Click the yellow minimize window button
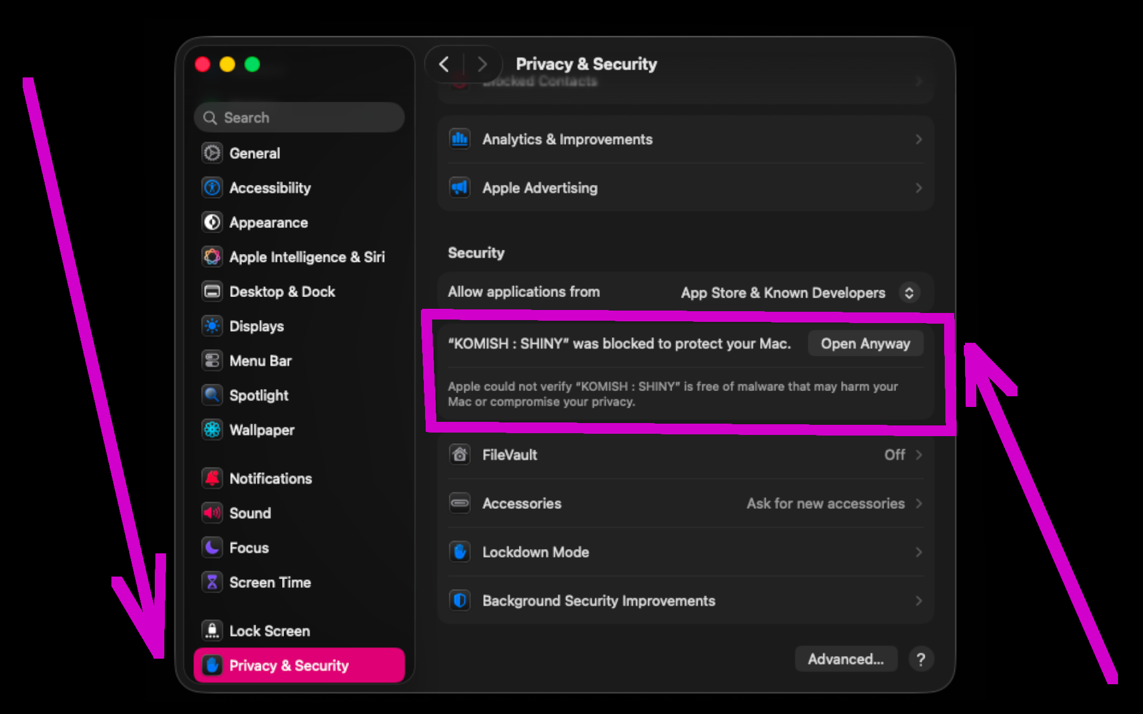Screen dimensions: 1143x714 point(227,64)
